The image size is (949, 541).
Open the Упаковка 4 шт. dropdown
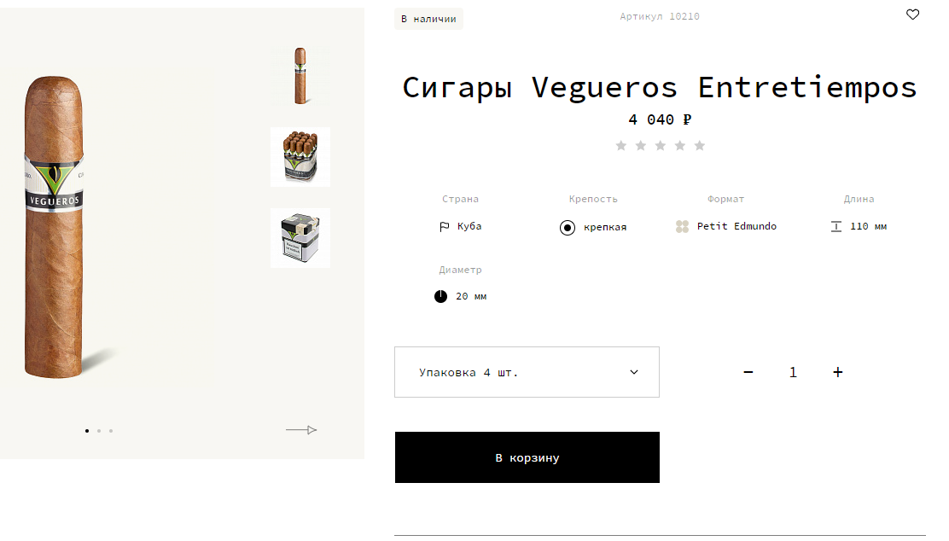[527, 372]
